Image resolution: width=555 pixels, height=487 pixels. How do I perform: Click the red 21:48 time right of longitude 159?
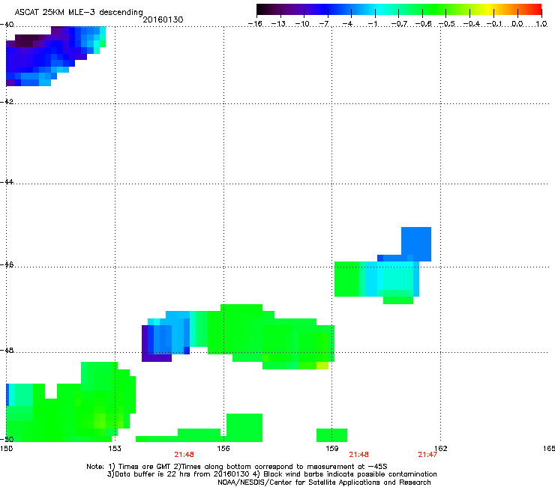click(x=359, y=455)
